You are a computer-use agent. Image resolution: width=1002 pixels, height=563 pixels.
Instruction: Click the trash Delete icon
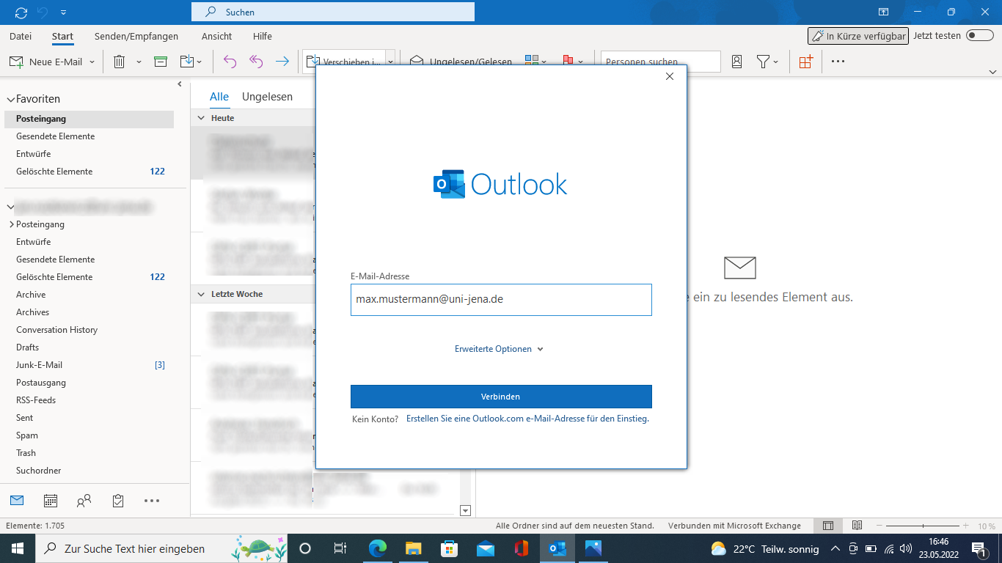pyautogui.click(x=119, y=62)
